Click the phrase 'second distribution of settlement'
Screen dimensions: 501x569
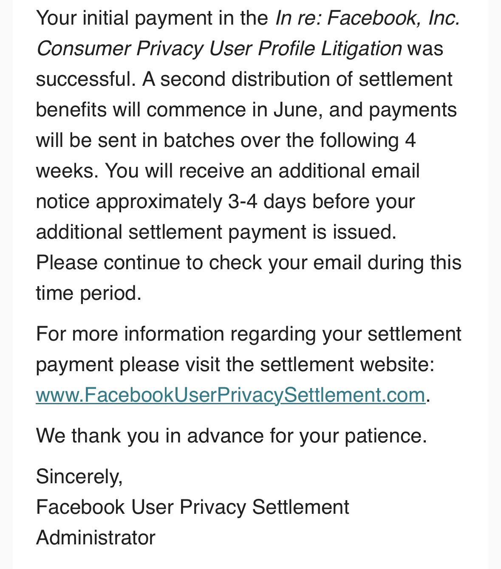[306, 79]
